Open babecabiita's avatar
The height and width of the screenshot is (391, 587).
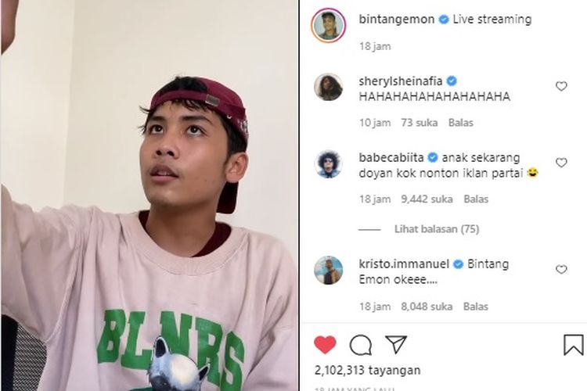[x=328, y=164]
